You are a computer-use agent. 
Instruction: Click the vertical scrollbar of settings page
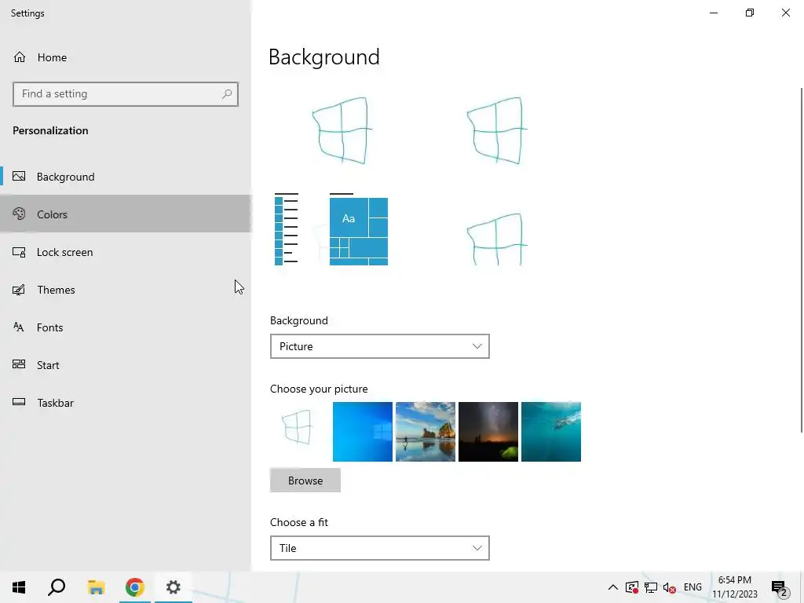pos(802,260)
